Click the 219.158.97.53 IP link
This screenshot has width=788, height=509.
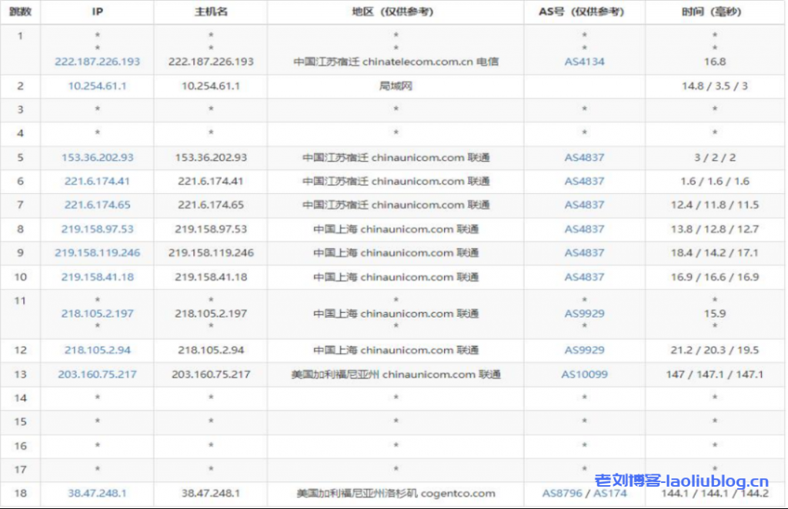click(97, 229)
